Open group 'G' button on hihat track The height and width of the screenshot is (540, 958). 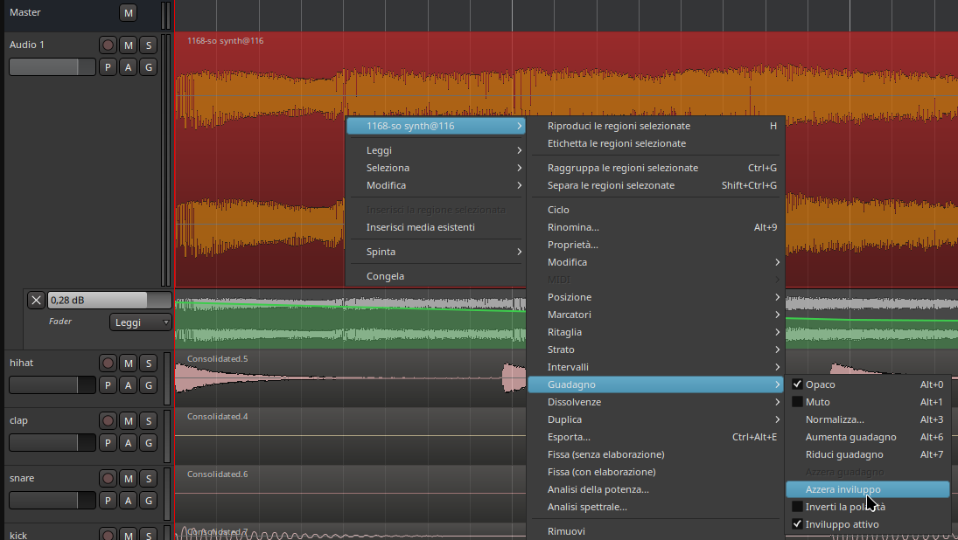pyautogui.click(x=149, y=385)
